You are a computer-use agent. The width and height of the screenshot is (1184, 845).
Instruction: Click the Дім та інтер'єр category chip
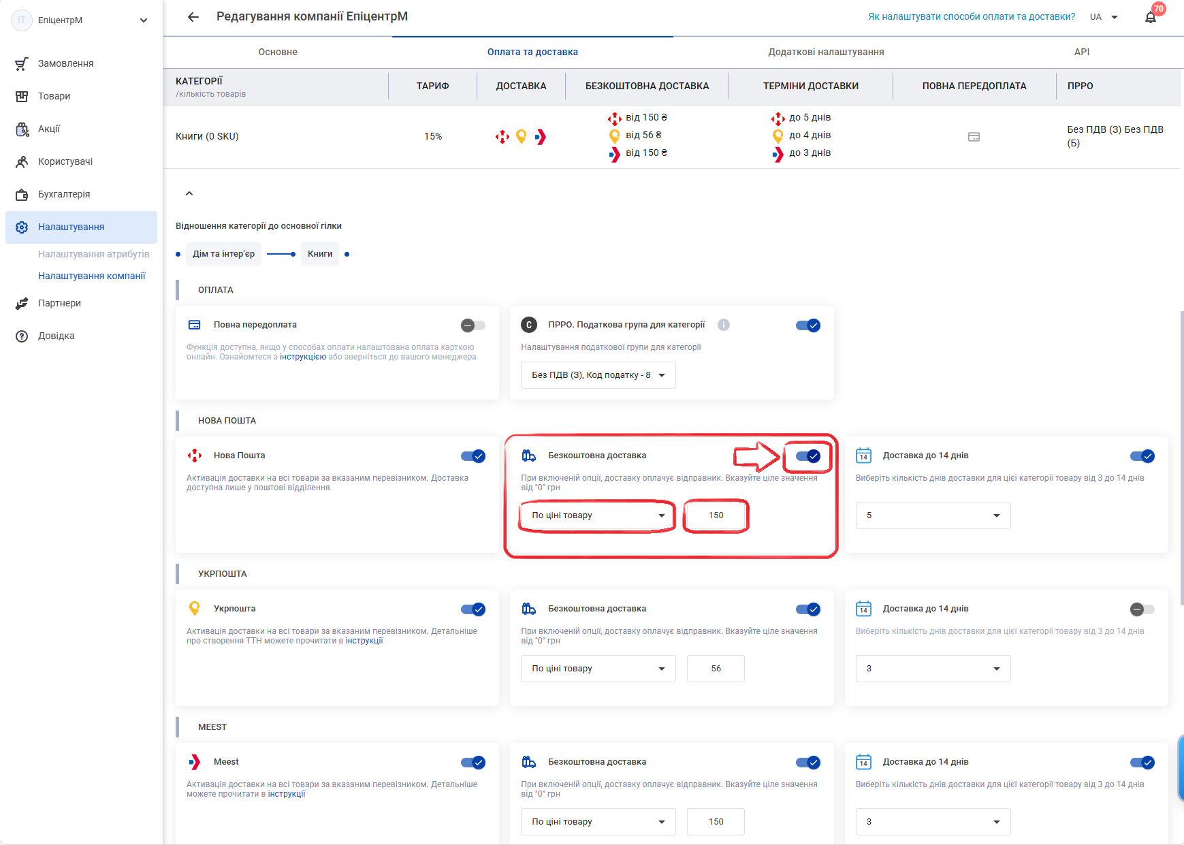(223, 254)
